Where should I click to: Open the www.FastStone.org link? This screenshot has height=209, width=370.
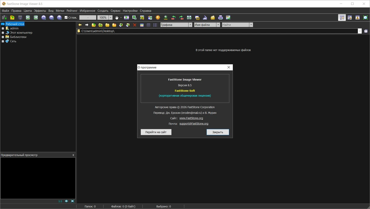[191, 118]
